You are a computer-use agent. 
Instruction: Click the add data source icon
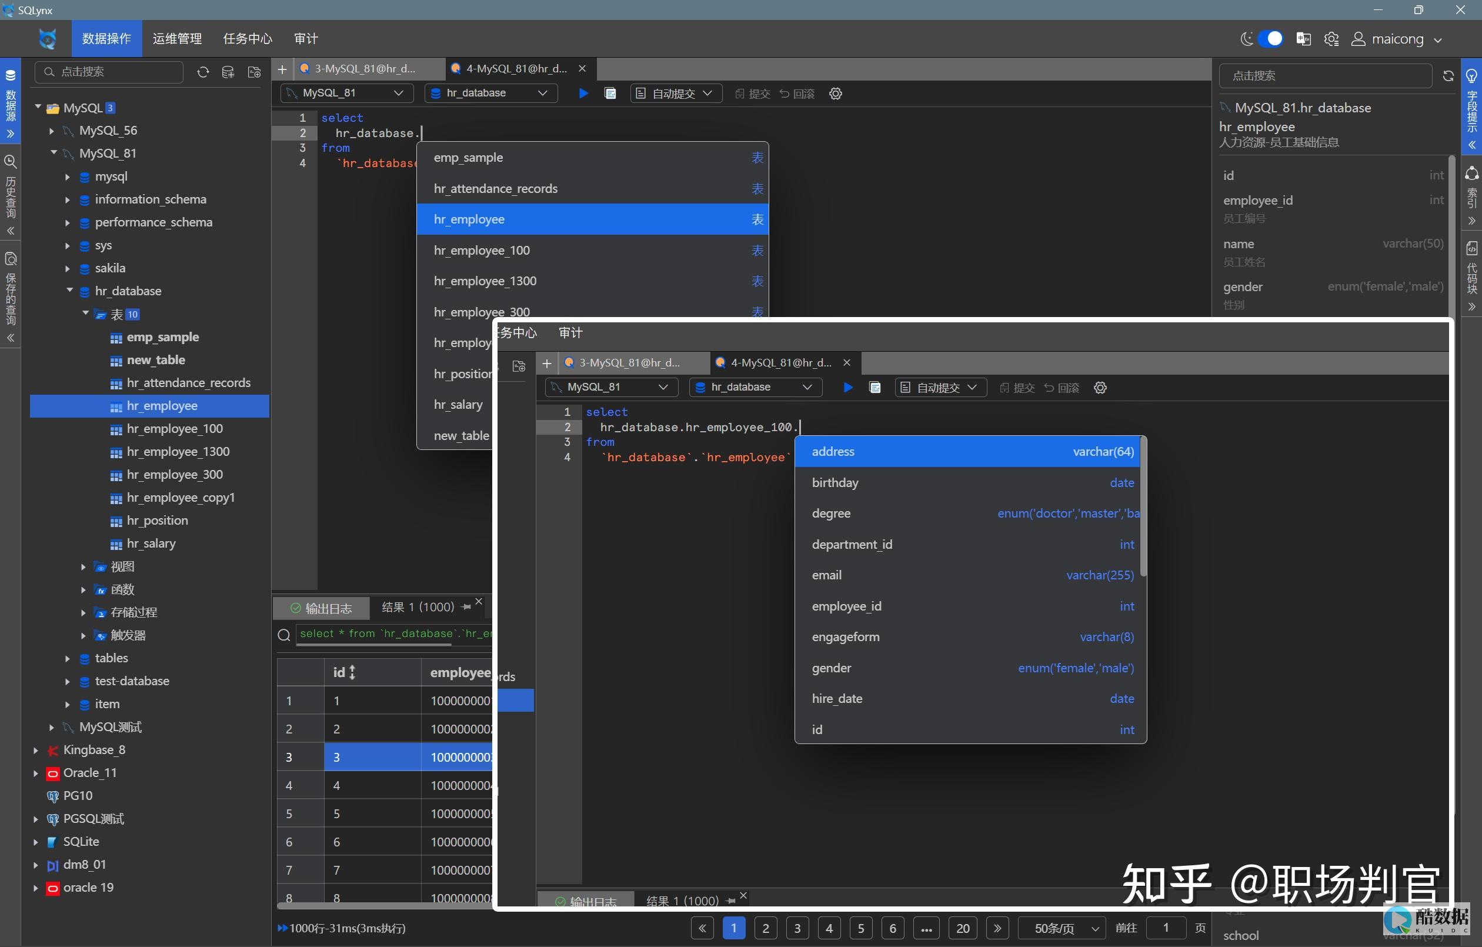point(228,72)
